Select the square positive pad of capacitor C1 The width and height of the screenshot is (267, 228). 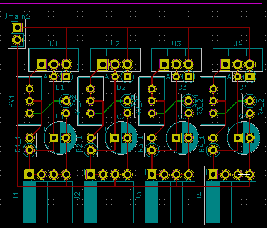point(54,138)
